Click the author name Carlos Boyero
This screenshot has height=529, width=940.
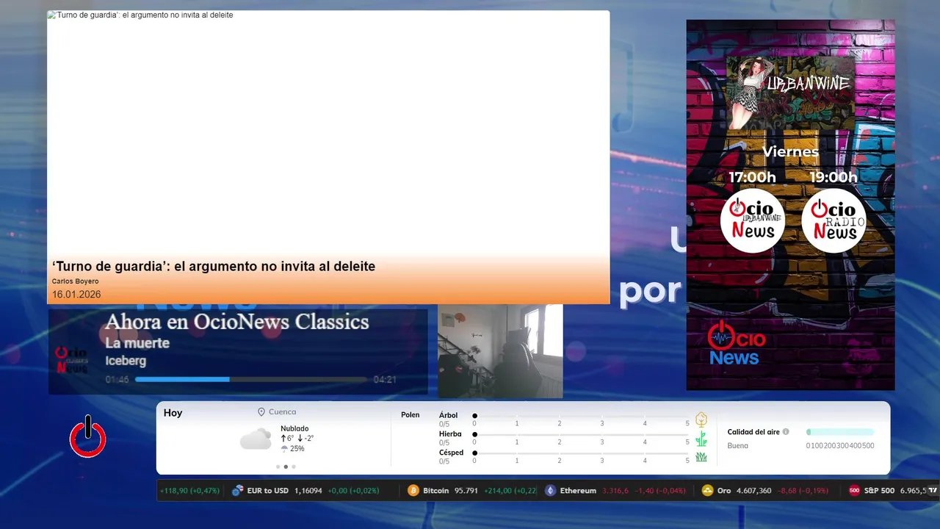tap(75, 281)
